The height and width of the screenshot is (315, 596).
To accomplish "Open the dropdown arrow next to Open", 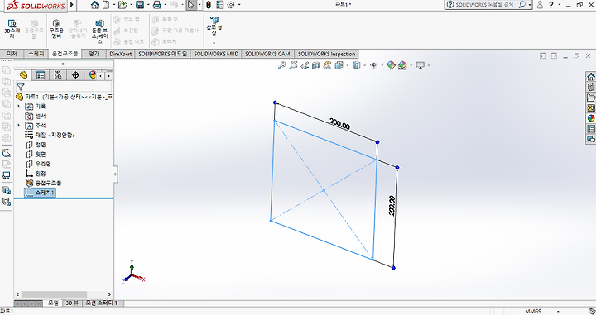I will [x=131, y=5].
